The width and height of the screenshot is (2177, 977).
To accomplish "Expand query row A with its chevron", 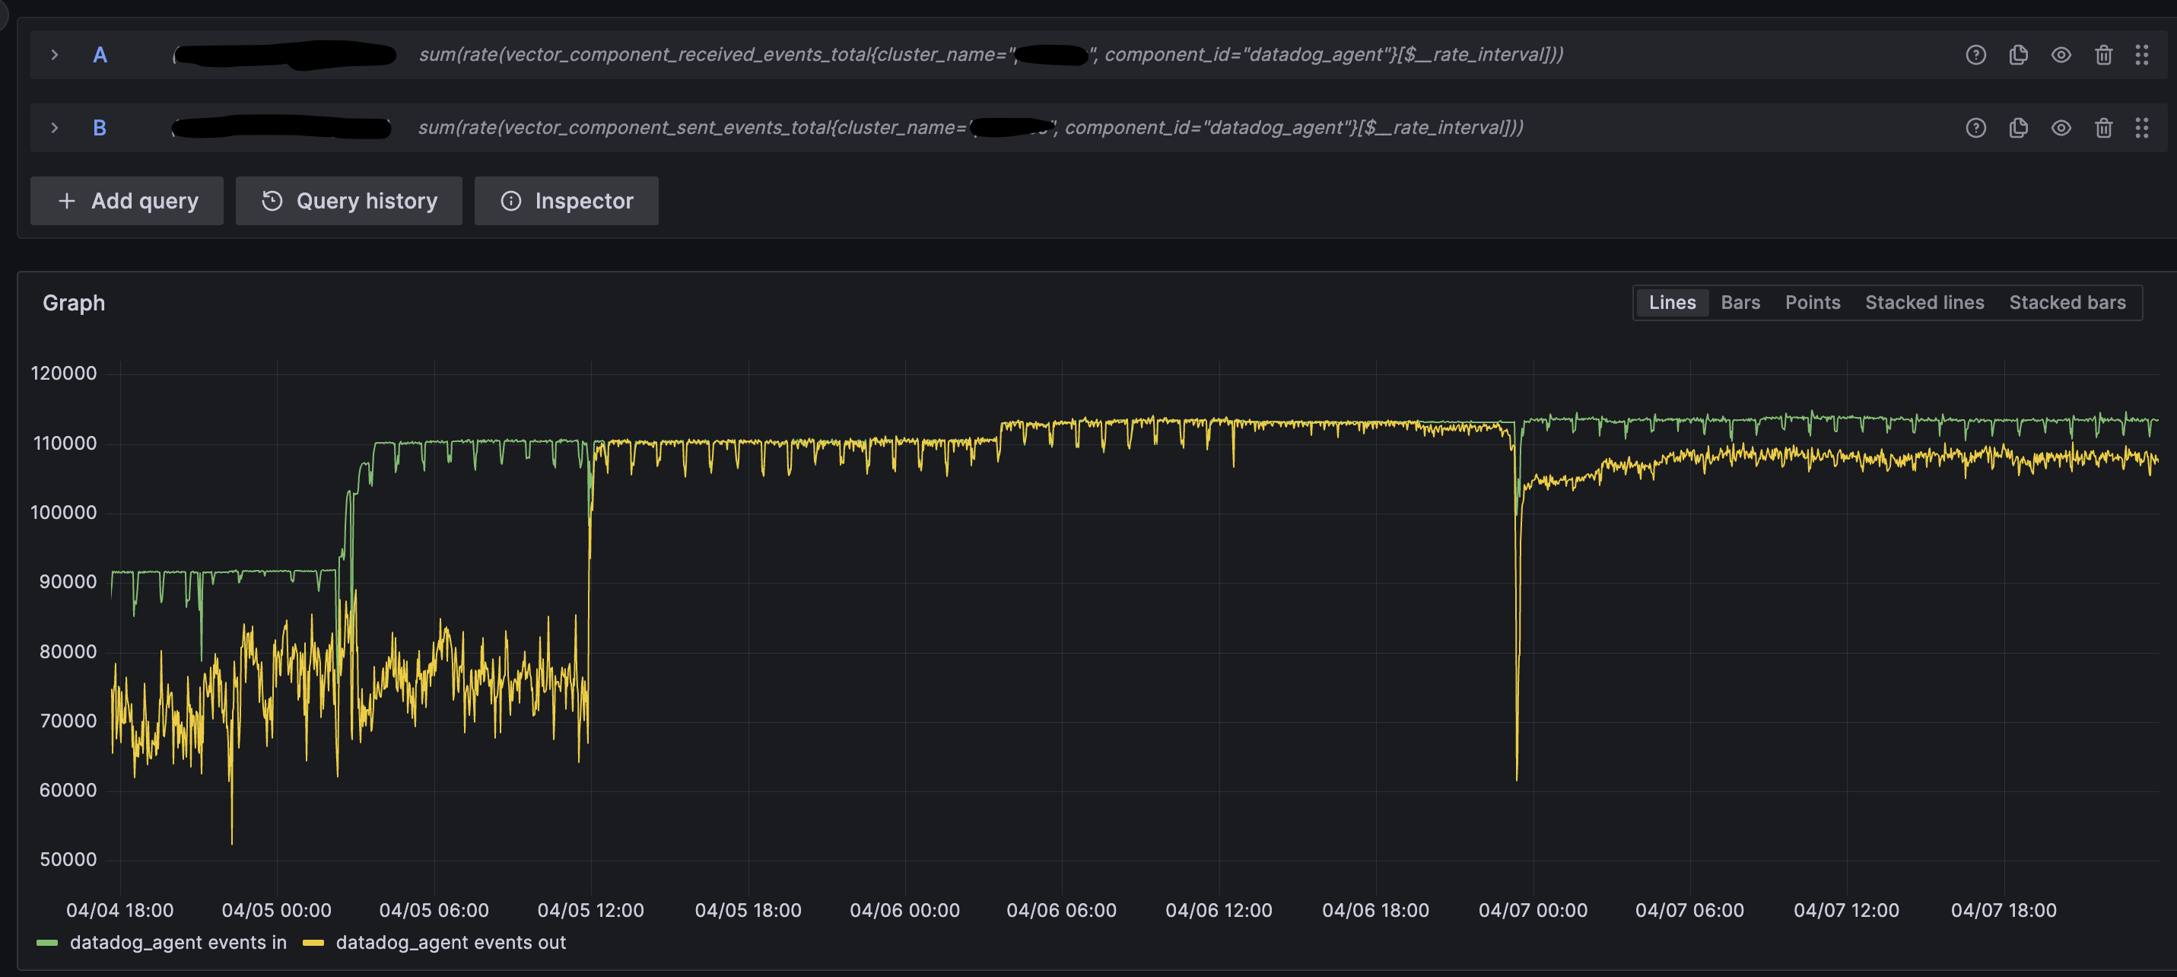I will point(55,54).
